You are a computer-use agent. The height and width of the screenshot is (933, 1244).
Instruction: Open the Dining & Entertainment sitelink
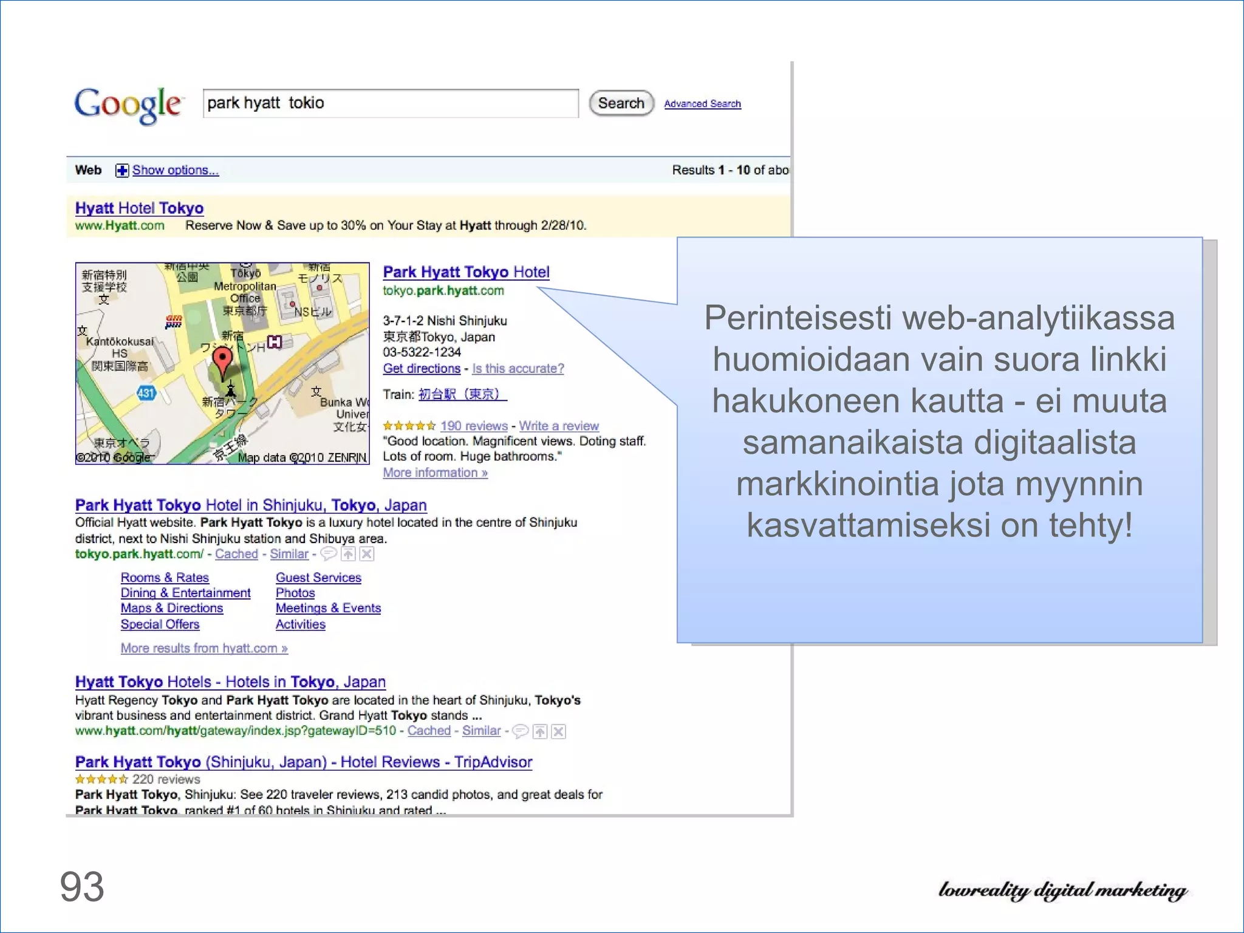click(185, 593)
